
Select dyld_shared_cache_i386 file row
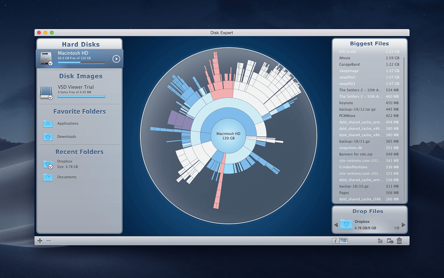369,199
